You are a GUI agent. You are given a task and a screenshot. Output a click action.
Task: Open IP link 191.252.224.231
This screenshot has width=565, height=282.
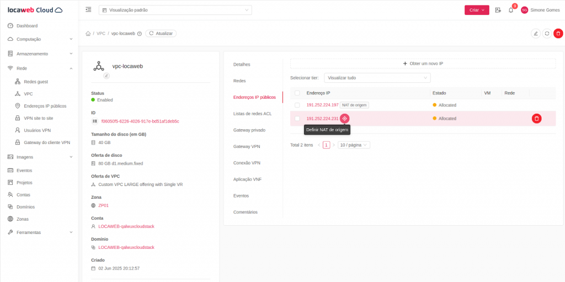coord(322,118)
